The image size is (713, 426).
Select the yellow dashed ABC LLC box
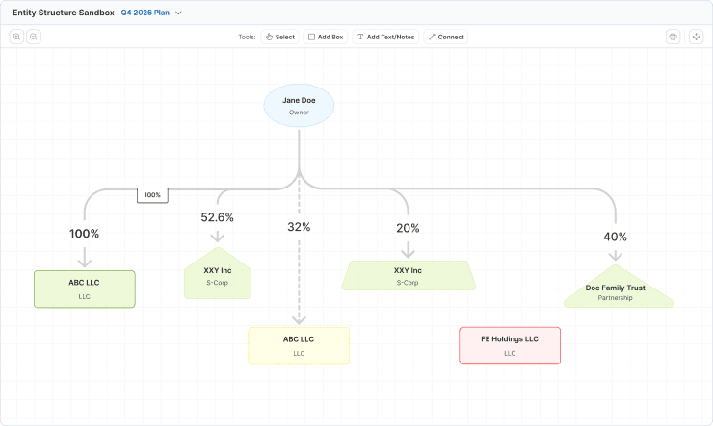299,345
